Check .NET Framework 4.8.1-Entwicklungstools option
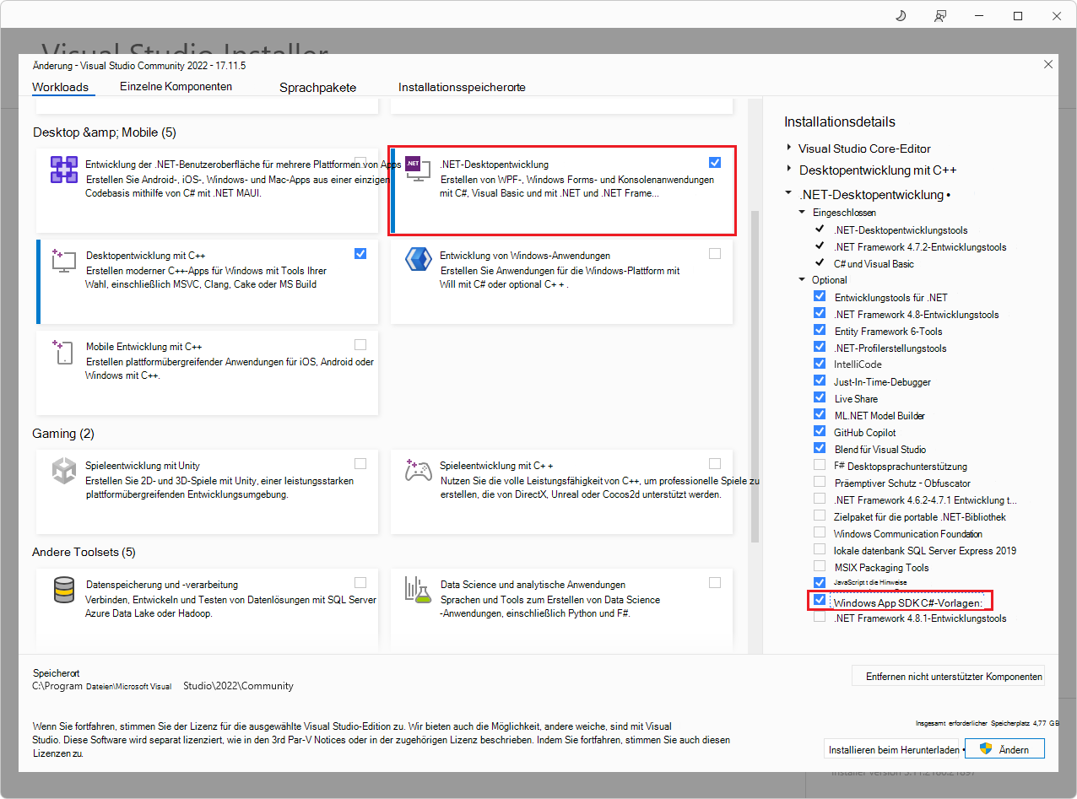 pos(820,617)
